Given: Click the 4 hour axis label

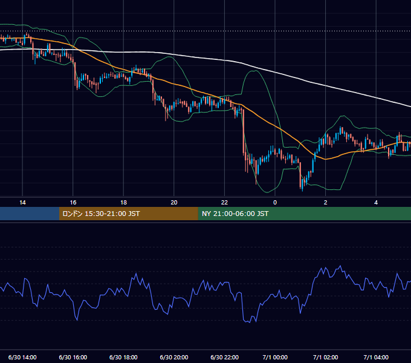Looking at the screenshot, I should coord(376,203).
